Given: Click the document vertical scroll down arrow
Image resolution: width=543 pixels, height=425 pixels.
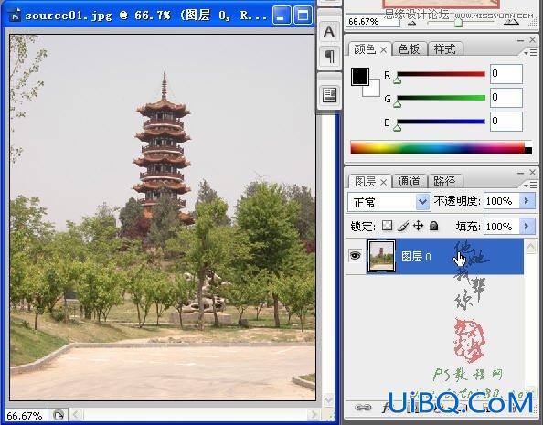Looking at the screenshot, I should (x=327, y=400).
